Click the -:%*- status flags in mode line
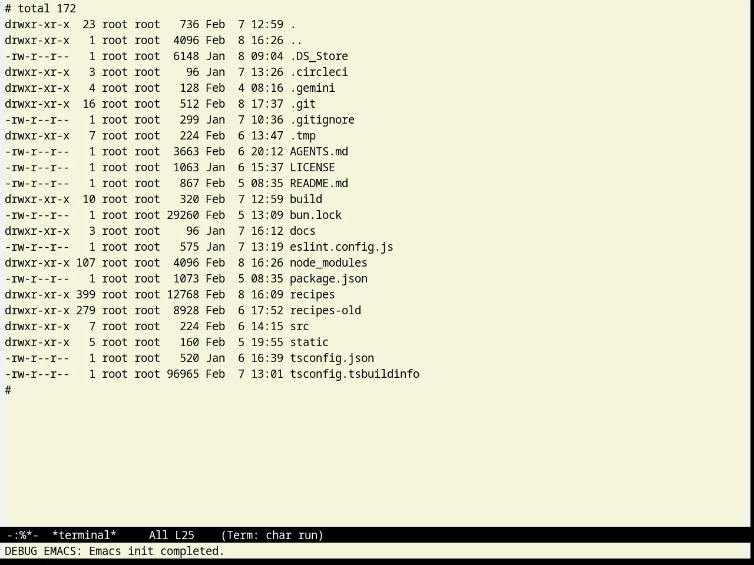This screenshot has width=754, height=565. pyautogui.click(x=22, y=536)
